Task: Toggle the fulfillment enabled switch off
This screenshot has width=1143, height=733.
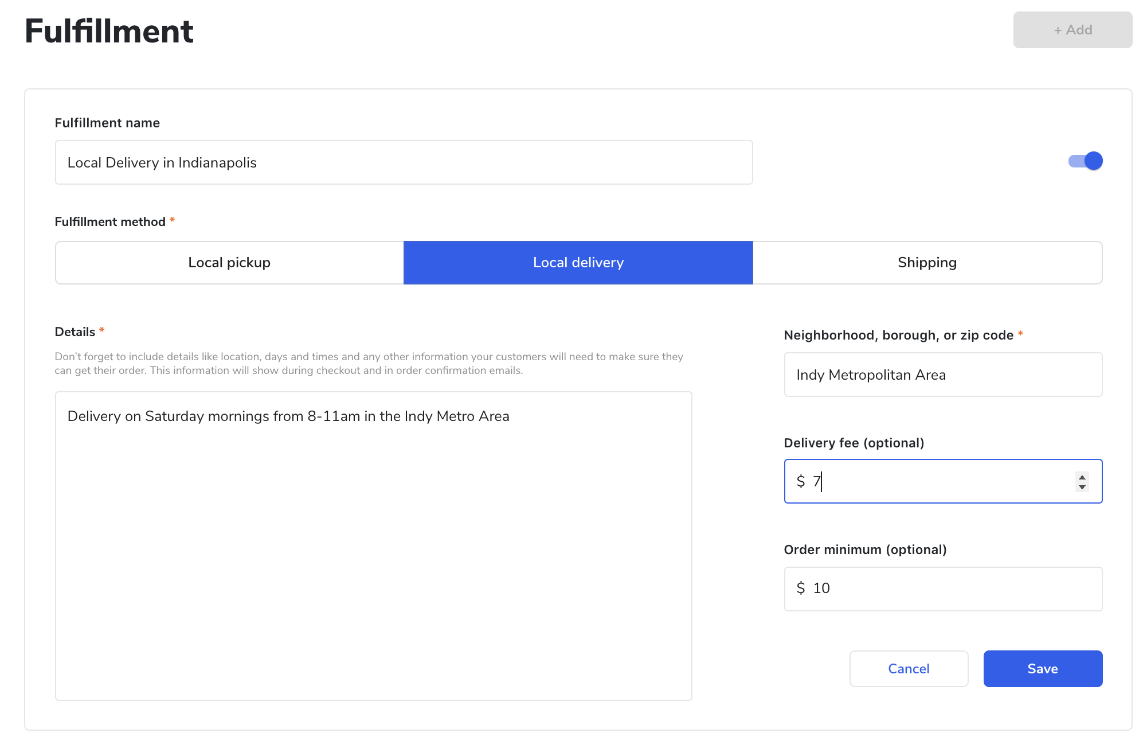Action: tap(1085, 161)
